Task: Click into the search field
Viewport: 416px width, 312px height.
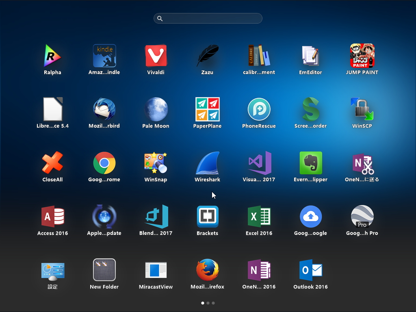Action: pyautogui.click(x=208, y=18)
